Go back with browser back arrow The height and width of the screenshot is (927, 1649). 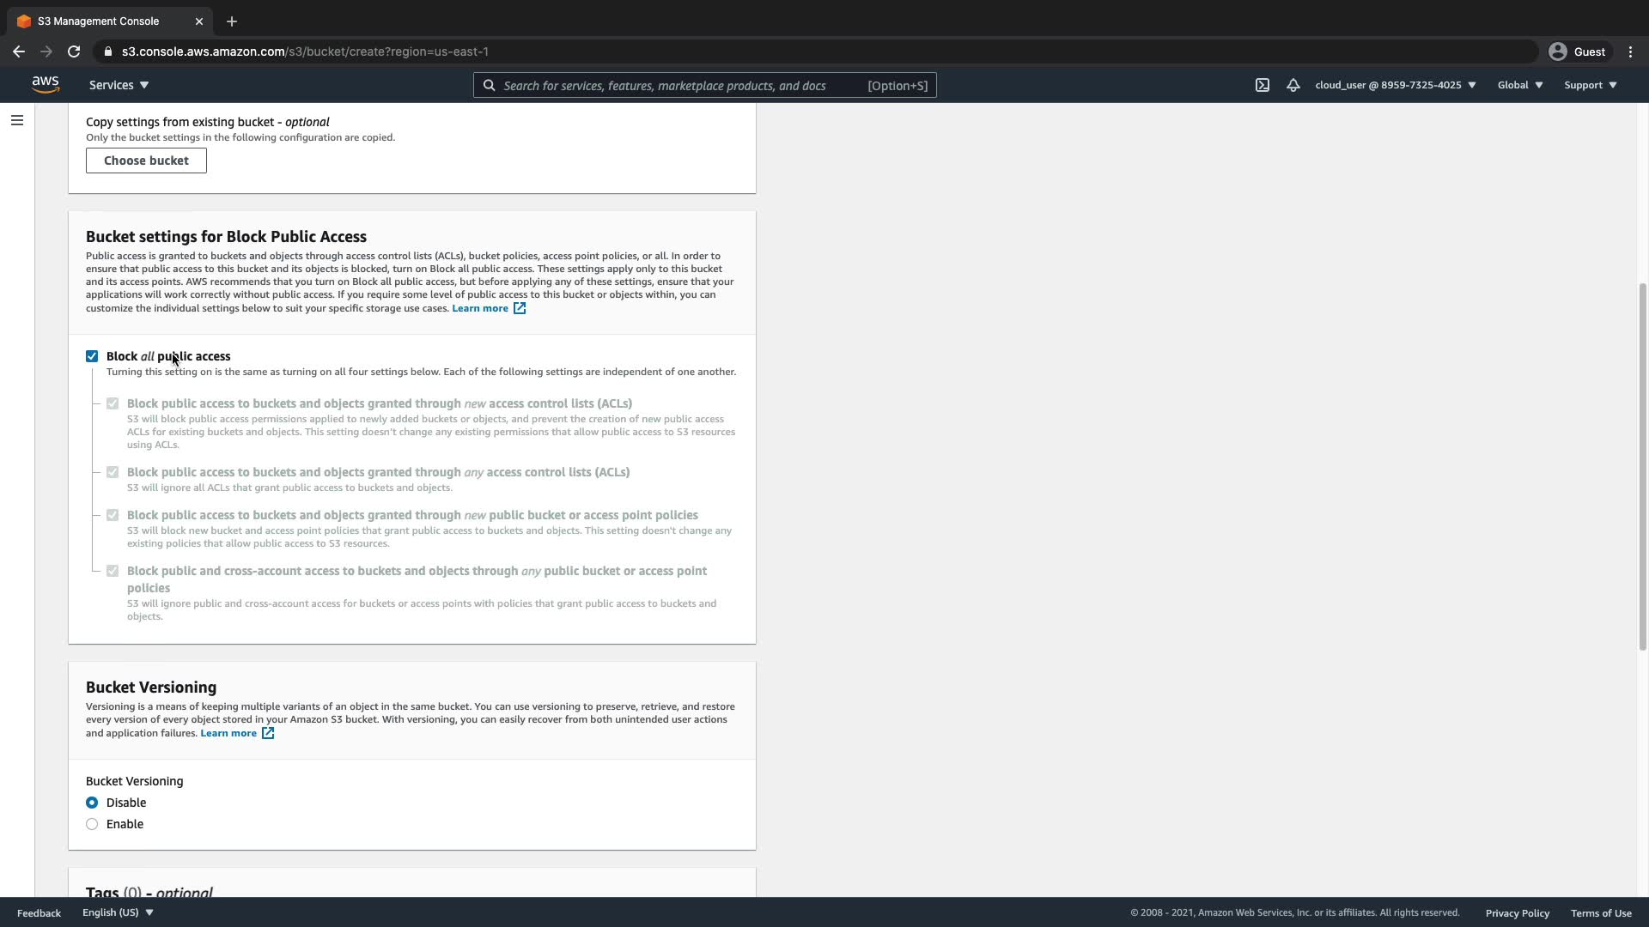tap(19, 51)
